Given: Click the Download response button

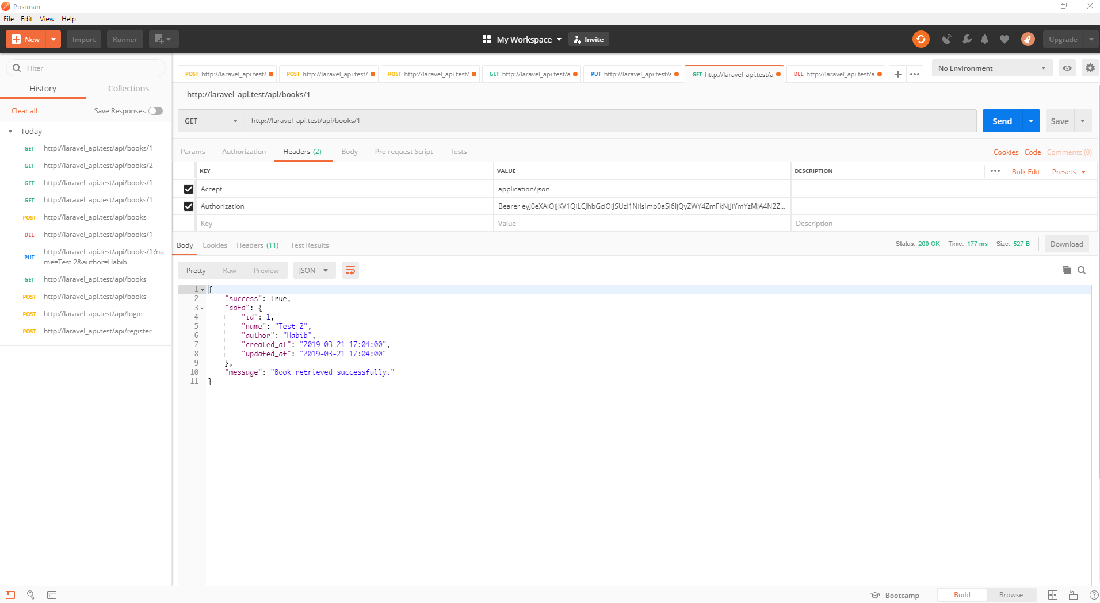Looking at the screenshot, I should pos(1067,244).
